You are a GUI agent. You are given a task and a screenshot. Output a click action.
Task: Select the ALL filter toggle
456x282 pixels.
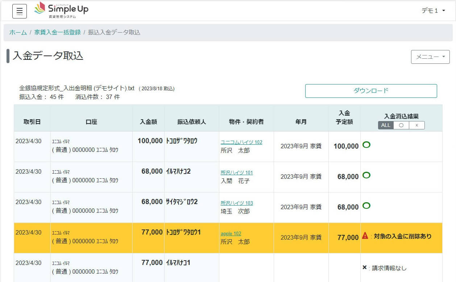pos(386,125)
